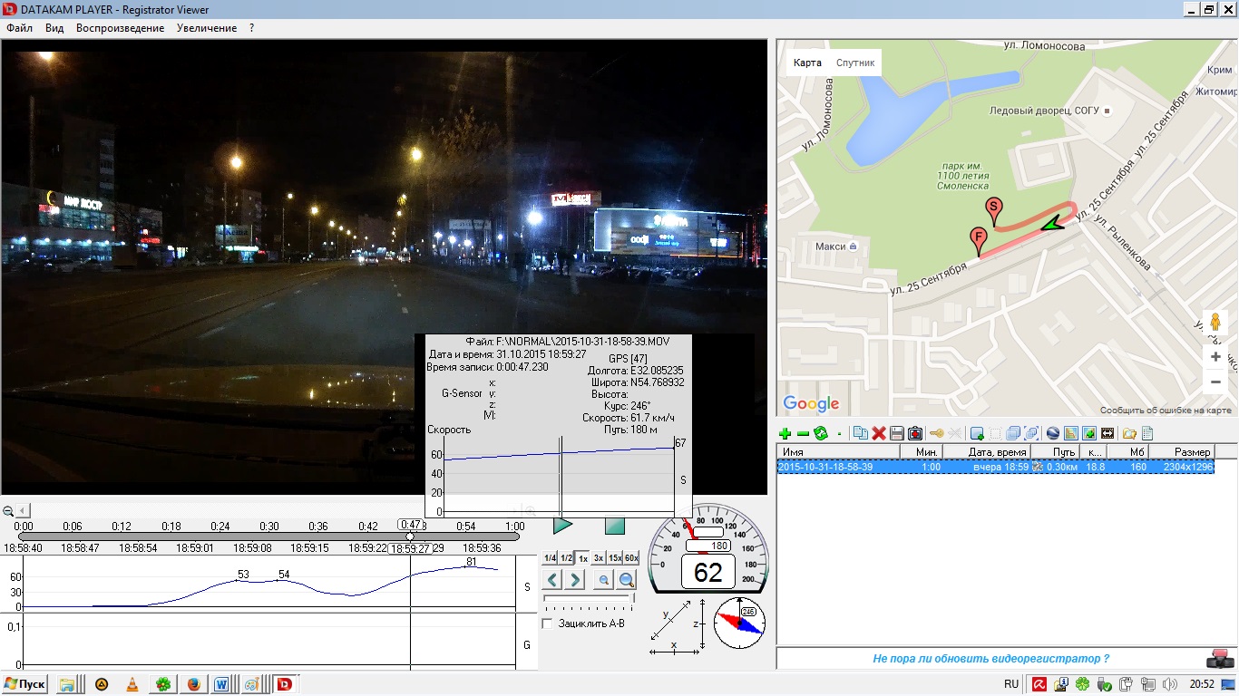Set playback speed to 3x
Viewport: 1239px width, 696px height.
tap(599, 558)
